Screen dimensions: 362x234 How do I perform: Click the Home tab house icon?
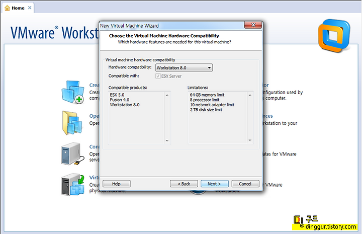pos(7,8)
